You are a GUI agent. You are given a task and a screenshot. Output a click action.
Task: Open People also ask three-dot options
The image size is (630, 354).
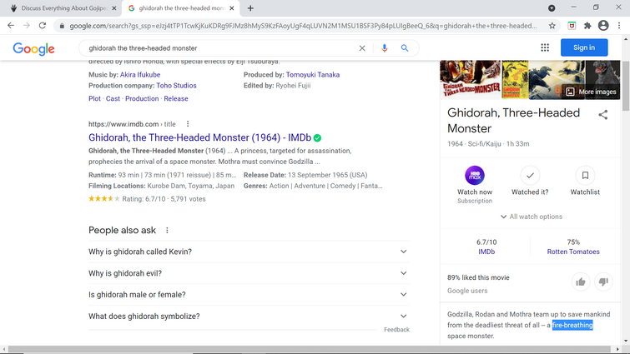click(x=167, y=230)
